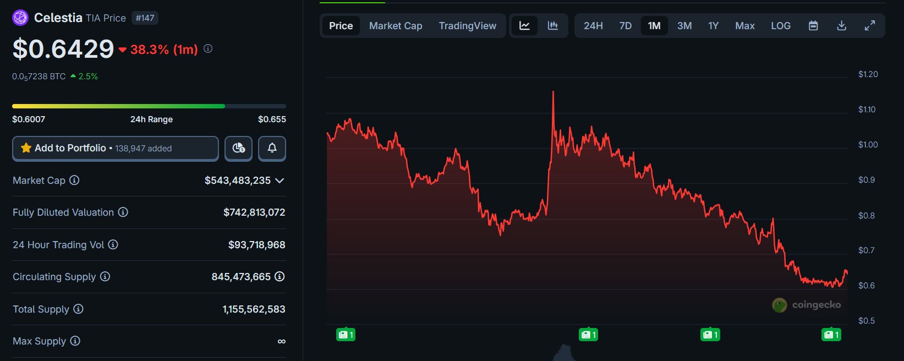Open Fully Diluted Valuation info icon

click(123, 212)
